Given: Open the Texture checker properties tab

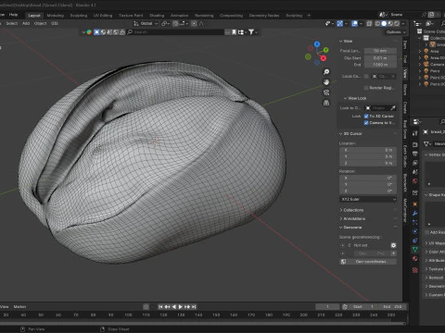Looking at the screenshot, I should click(415, 270).
